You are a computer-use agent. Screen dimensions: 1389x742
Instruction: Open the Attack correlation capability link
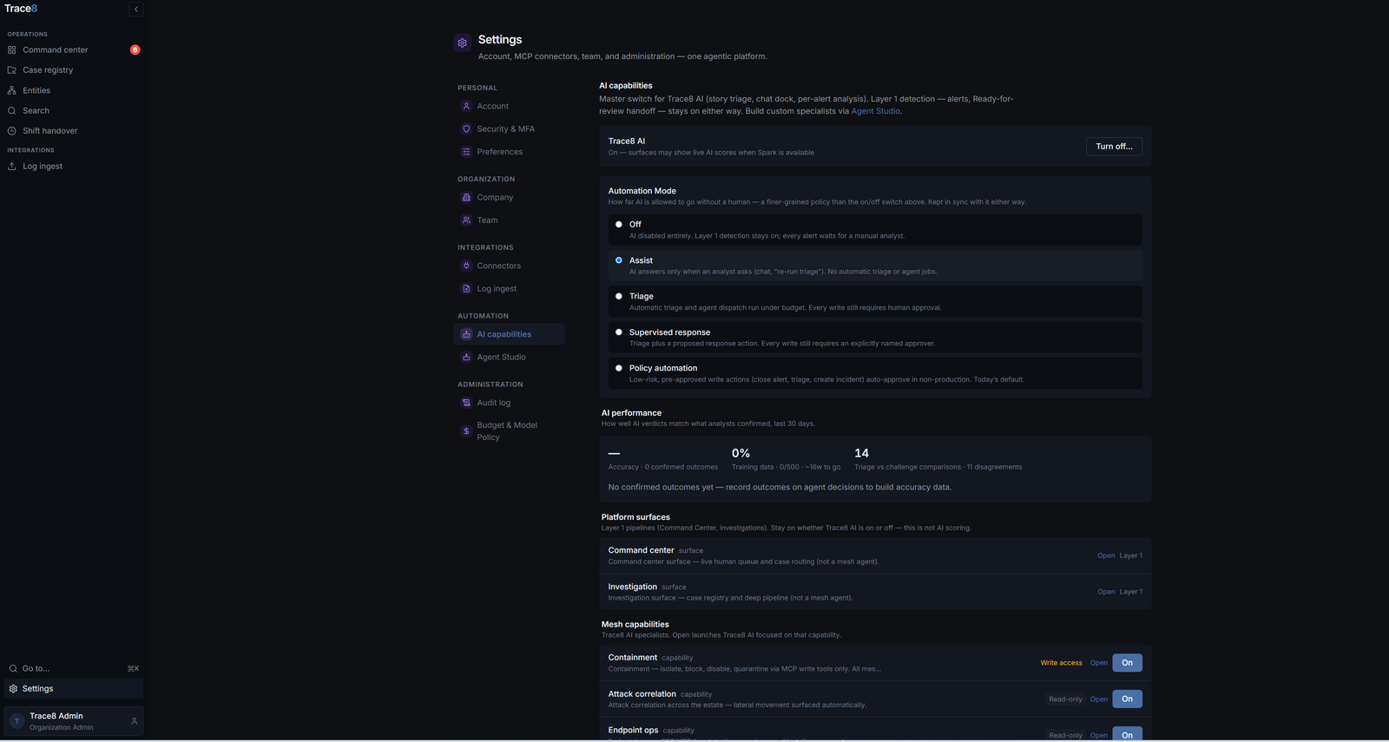click(1099, 699)
